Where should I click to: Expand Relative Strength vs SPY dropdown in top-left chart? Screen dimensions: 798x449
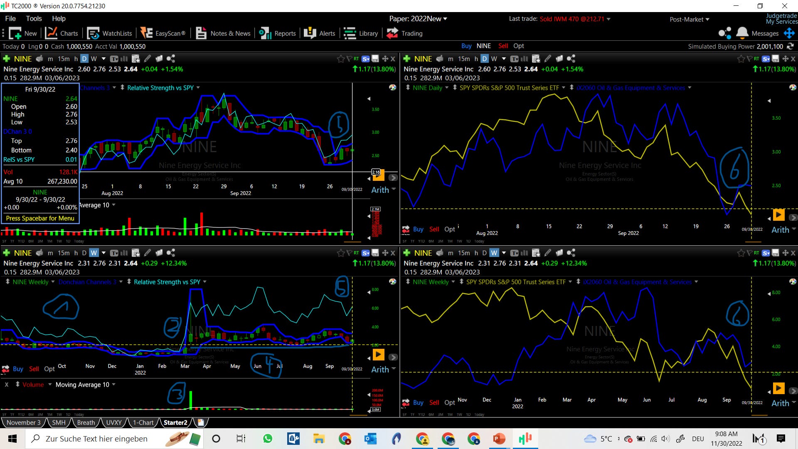click(198, 88)
